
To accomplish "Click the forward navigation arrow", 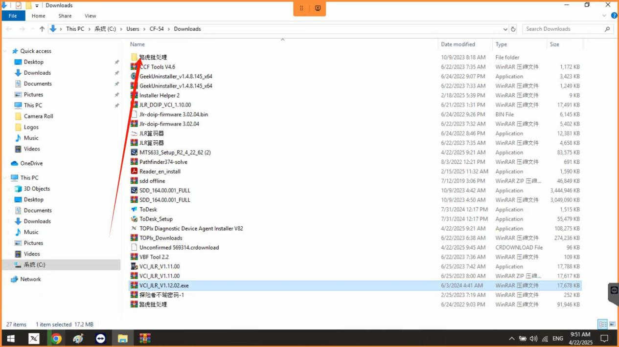I will (23, 29).
